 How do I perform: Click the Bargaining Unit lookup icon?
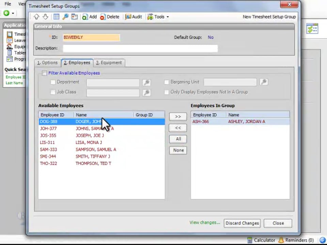(x=264, y=82)
